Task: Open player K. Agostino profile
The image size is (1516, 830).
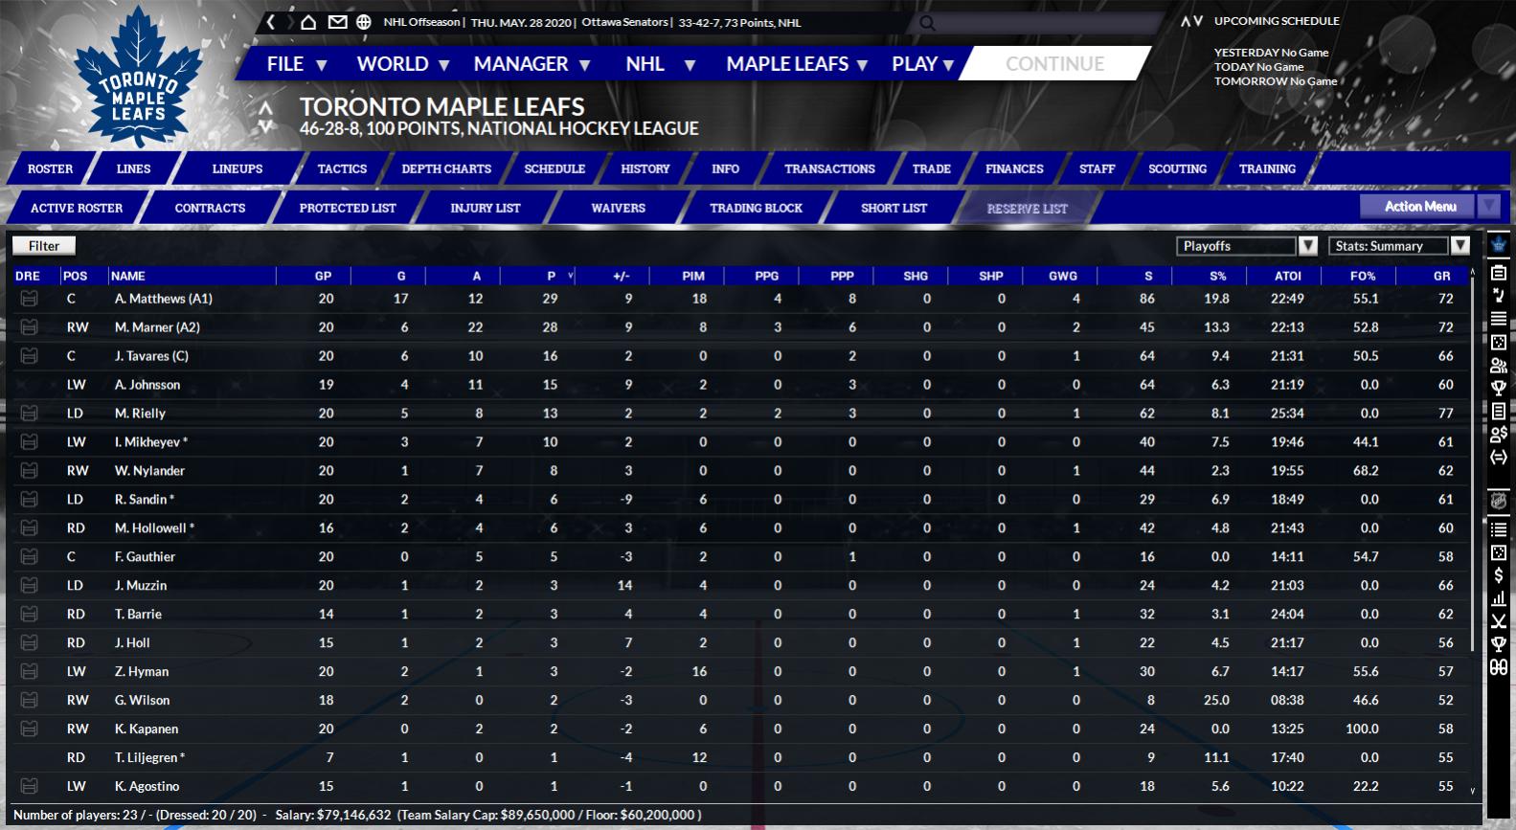Action: (x=147, y=787)
